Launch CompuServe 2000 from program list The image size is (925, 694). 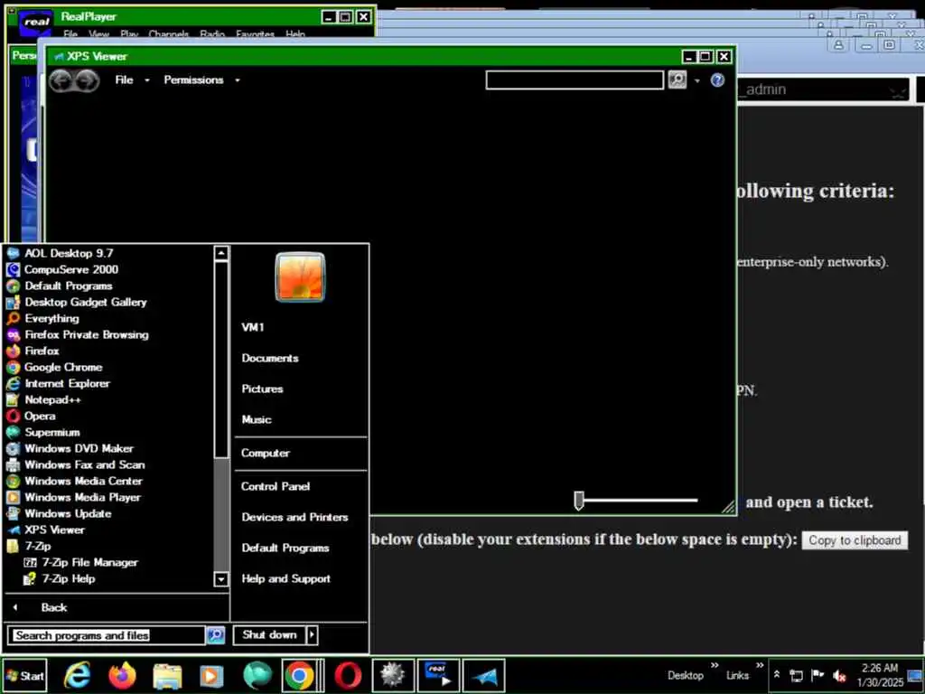click(x=70, y=269)
